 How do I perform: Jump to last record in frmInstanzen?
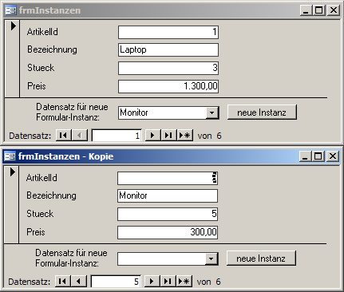click(x=168, y=136)
